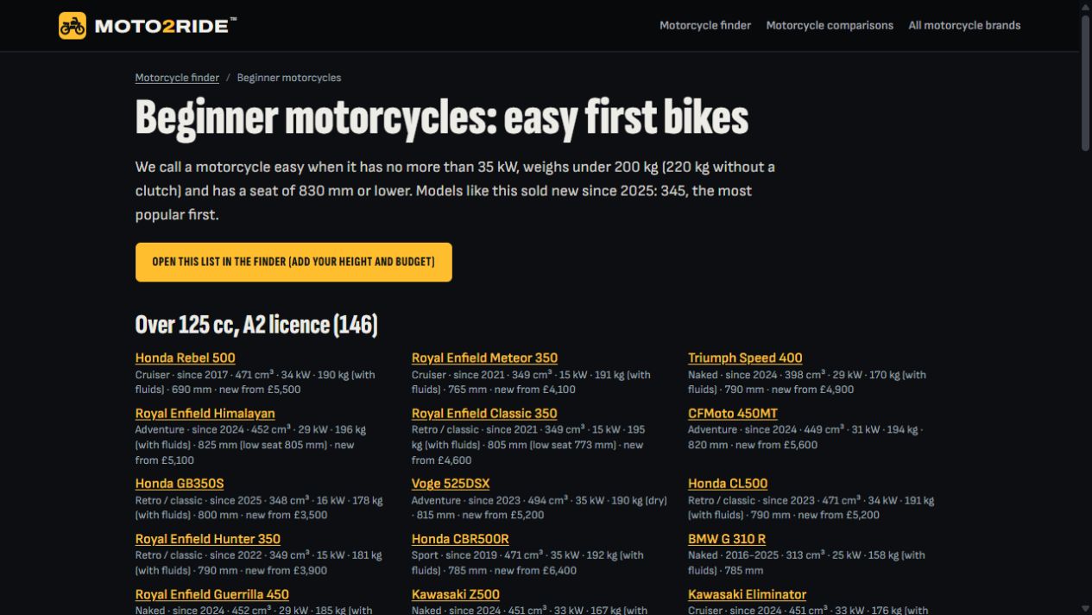
Task: Click the Motorcycle finder breadcrumb link
Action: 177,78
